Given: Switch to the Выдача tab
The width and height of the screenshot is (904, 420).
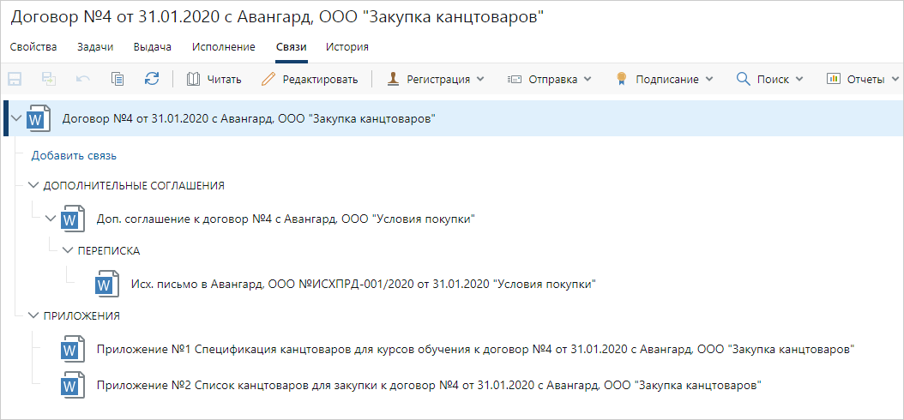Looking at the screenshot, I should coord(152,47).
